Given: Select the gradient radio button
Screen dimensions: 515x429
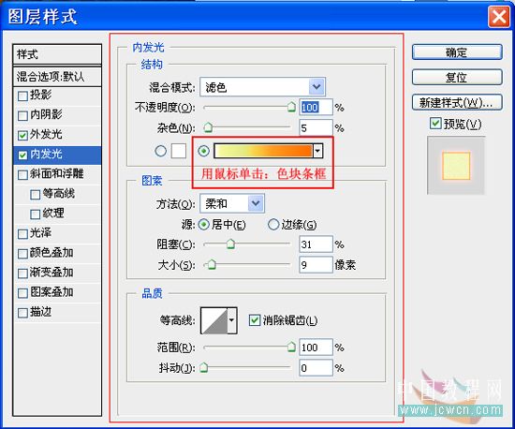Looking at the screenshot, I should tap(203, 151).
